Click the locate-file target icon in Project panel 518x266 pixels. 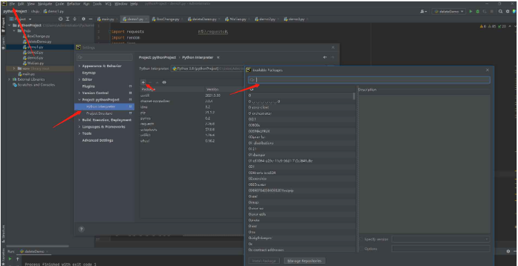coord(61,19)
